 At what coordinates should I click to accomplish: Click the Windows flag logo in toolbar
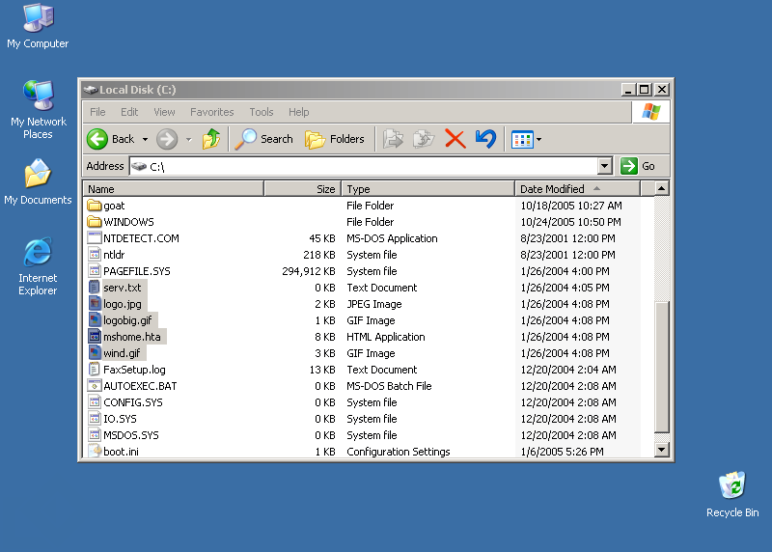pyautogui.click(x=650, y=112)
